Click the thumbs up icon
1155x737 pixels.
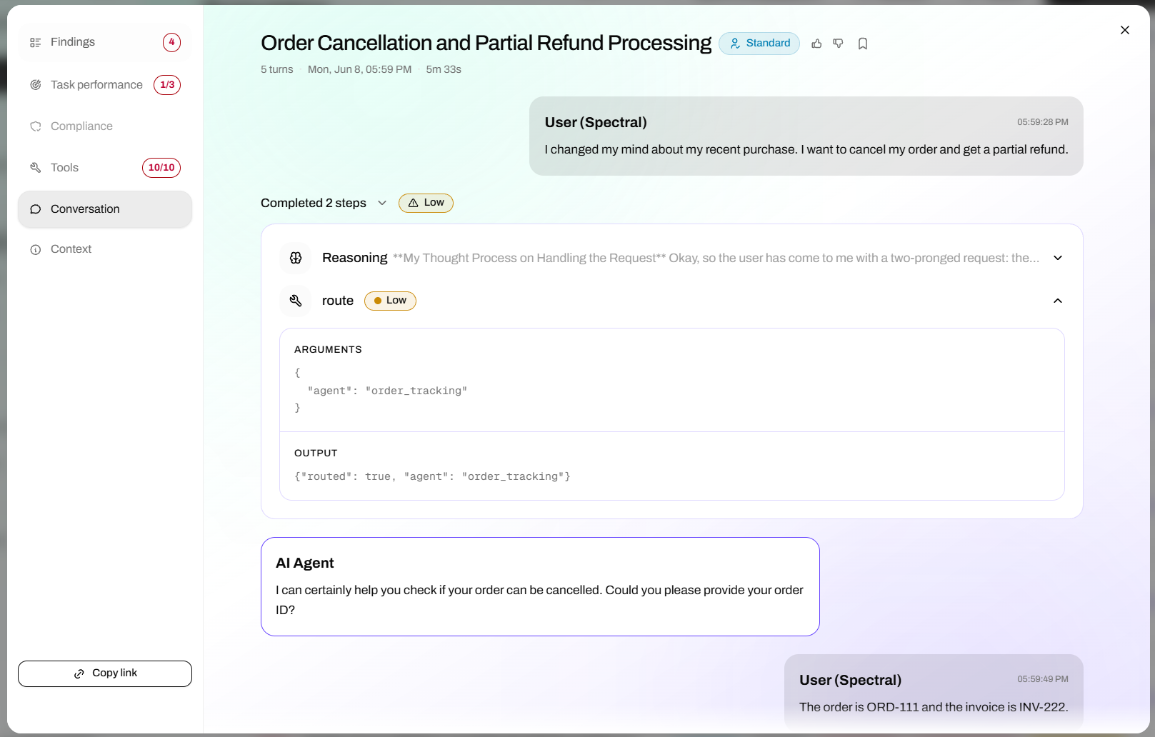point(816,44)
